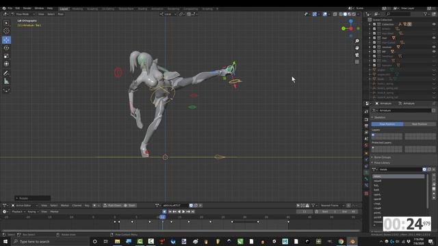Expand the Rotate operator panel
The image size is (438, 246).
point(32,198)
